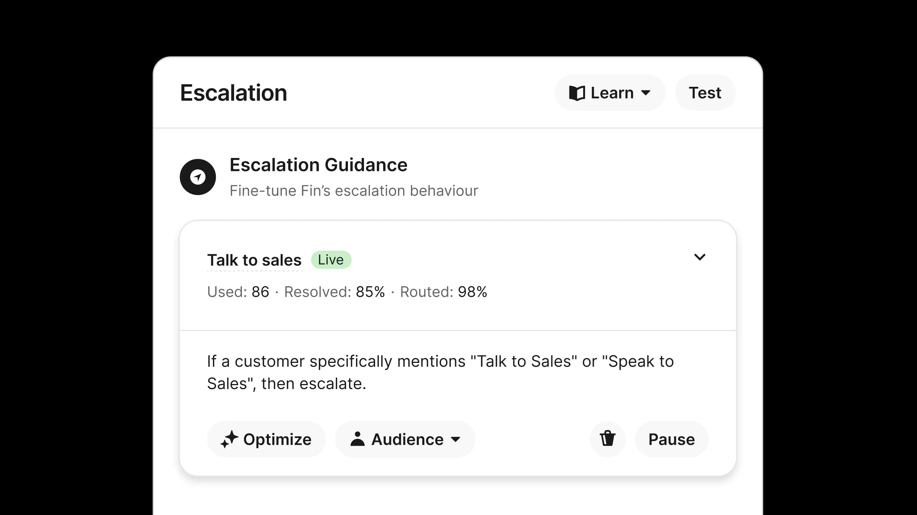Click the Resolved: 85% statistic
917x515 pixels.
tap(334, 292)
